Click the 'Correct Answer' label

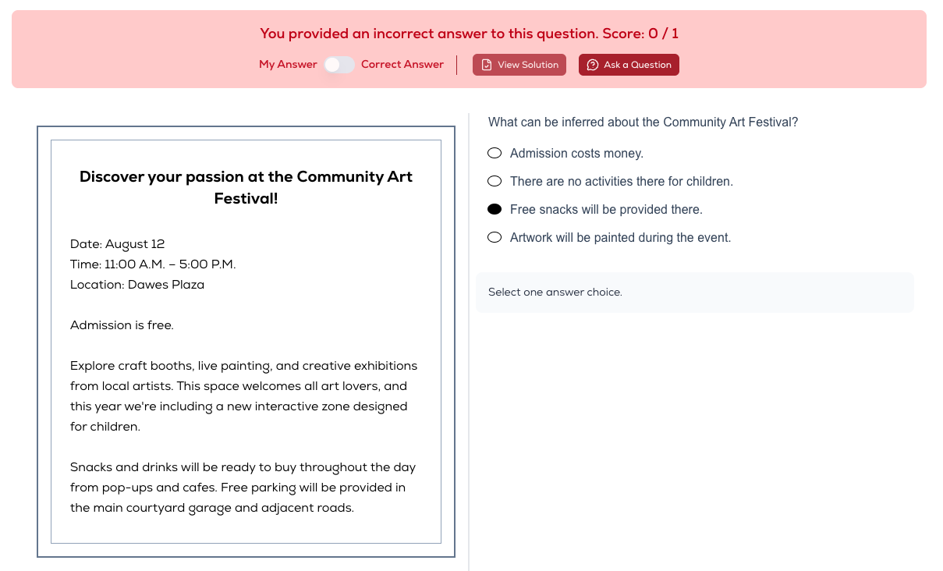(402, 65)
